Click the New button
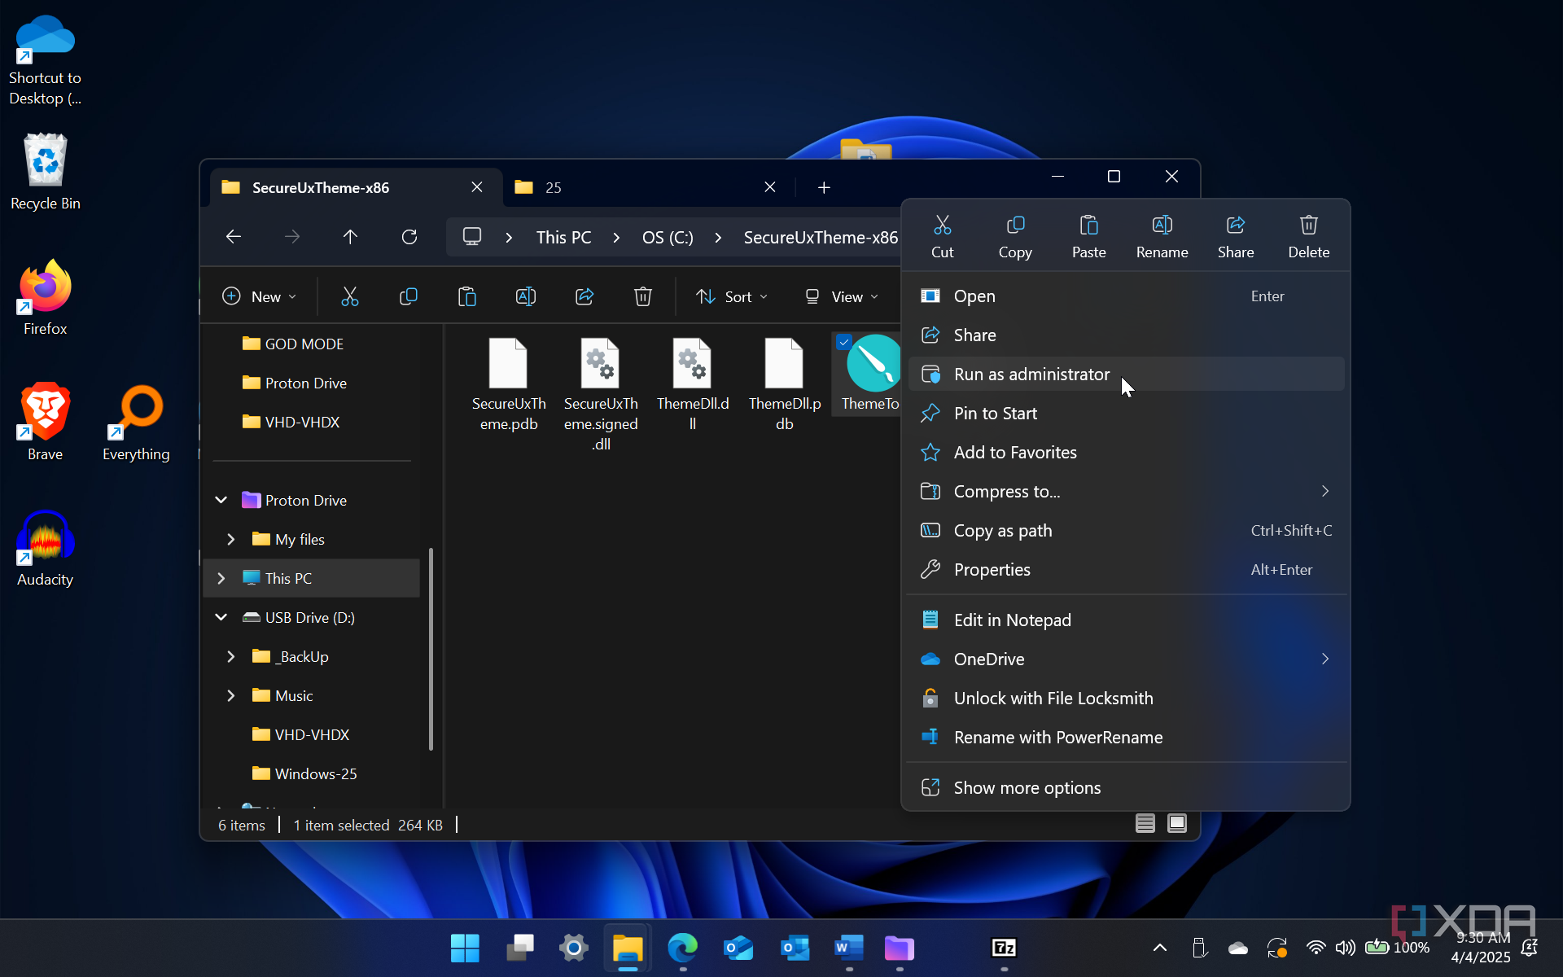 coord(259,296)
